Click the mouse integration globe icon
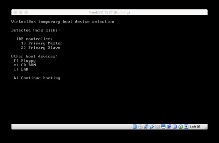Screen dimensions: 219x143 (180, 127)
